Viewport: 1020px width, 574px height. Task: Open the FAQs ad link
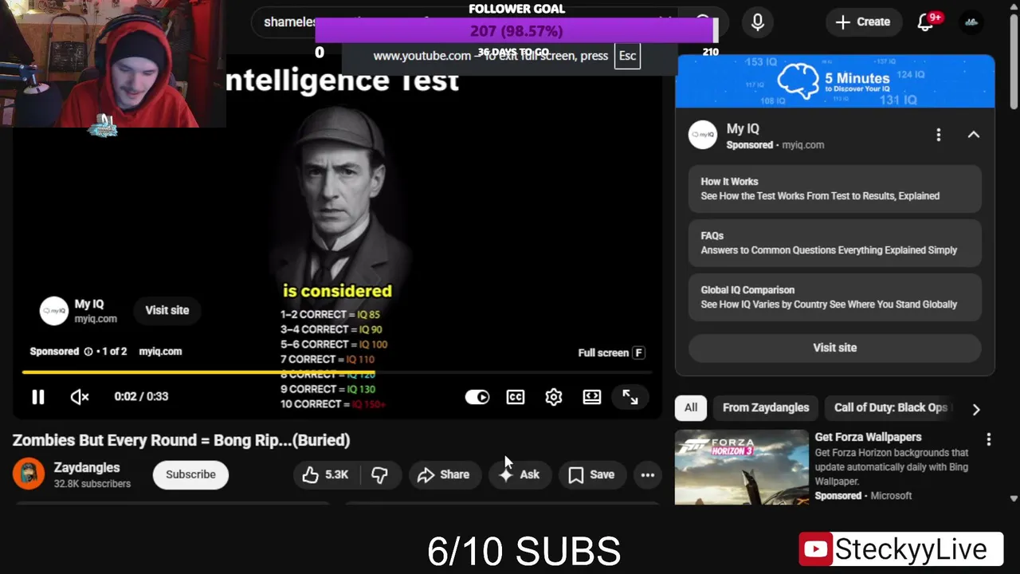point(835,243)
